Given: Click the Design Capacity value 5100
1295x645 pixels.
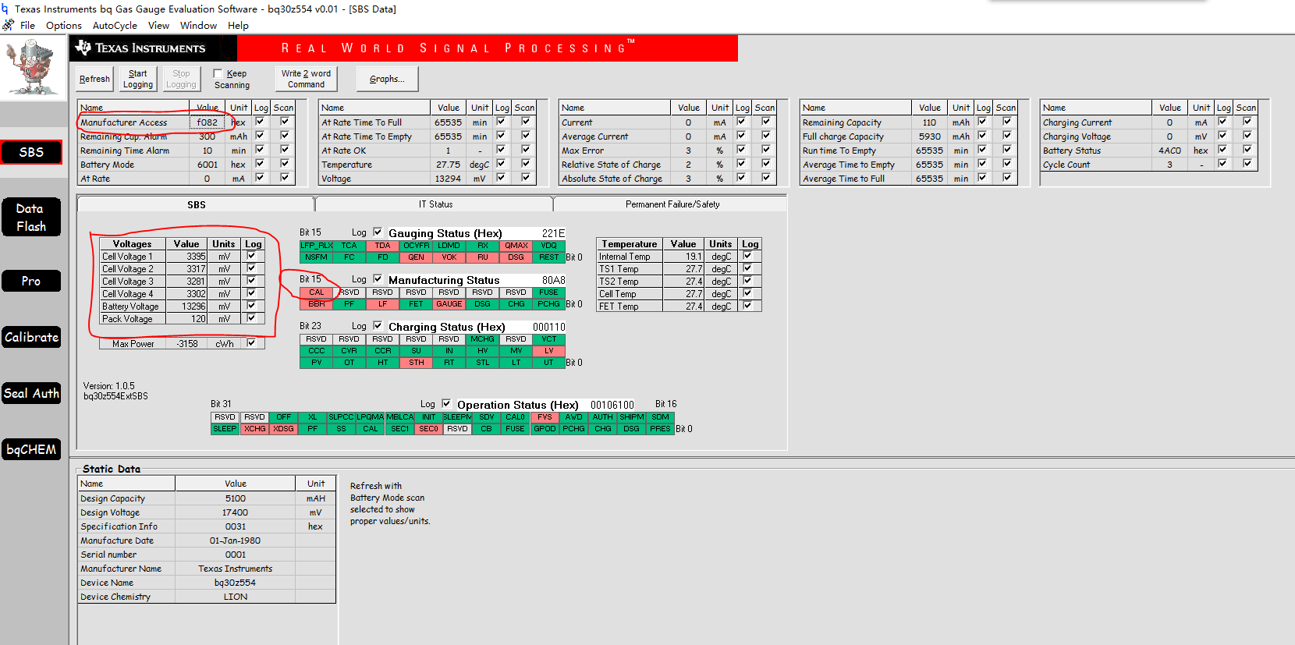Looking at the screenshot, I should (236, 498).
